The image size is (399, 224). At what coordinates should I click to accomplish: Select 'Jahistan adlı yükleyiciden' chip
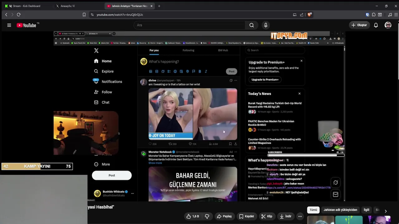340,210
